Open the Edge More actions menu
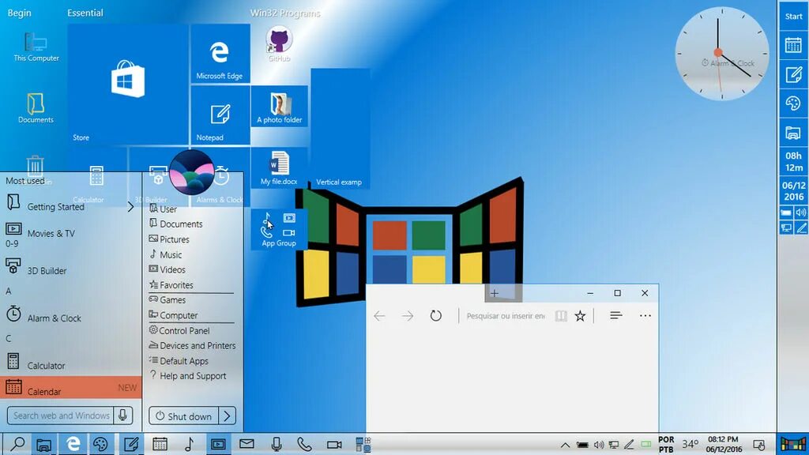The image size is (809, 455). pos(645,316)
